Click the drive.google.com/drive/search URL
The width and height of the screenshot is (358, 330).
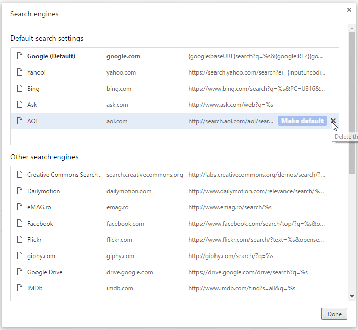pos(248,272)
